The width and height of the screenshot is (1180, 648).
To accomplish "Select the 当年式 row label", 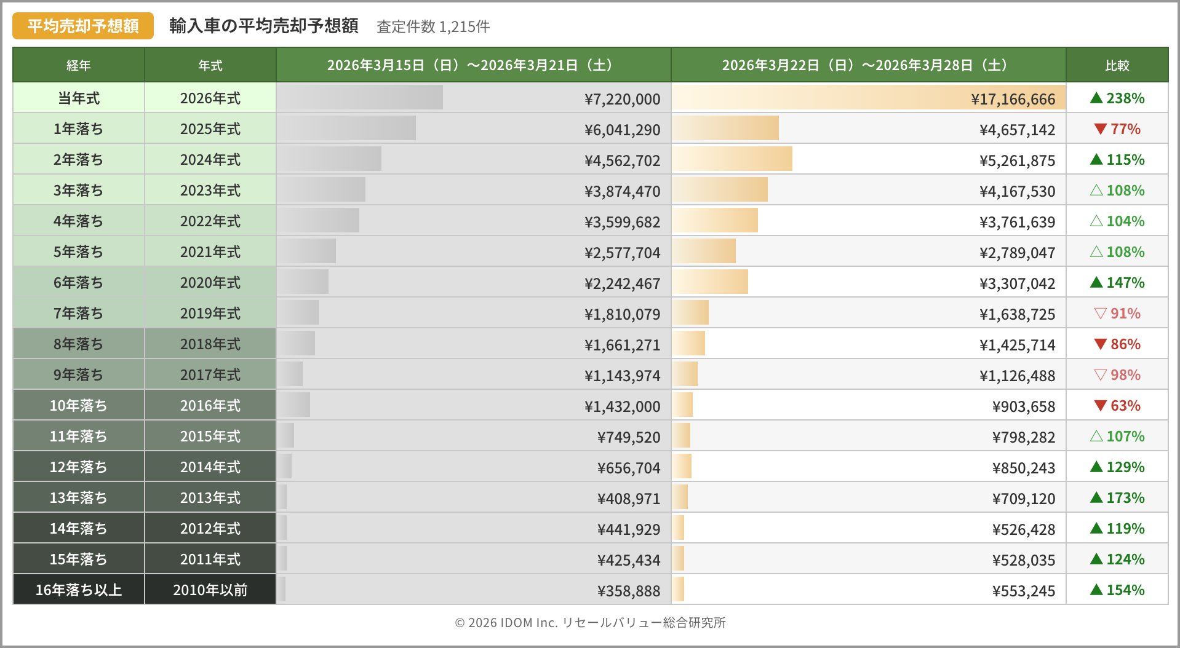I will tap(79, 98).
